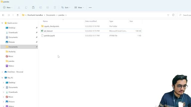Open the View options dropdown
The image size is (191, 107).
(79, 7)
